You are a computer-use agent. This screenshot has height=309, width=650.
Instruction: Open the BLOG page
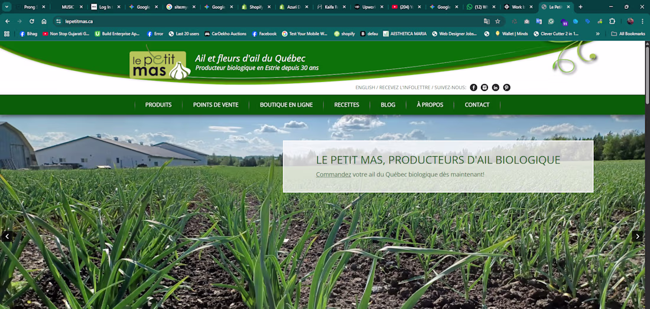pyautogui.click(x=388, y=104)
